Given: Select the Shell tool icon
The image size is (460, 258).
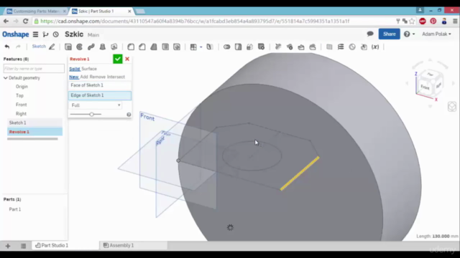Looking at the screenshot, I should click(x=165, y=47).
